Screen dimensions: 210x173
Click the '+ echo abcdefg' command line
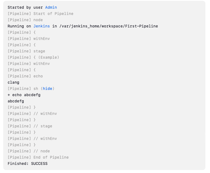(x=24, y=95)
